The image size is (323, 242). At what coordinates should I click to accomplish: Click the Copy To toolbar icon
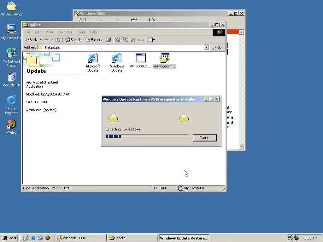[x=126, y=40]
